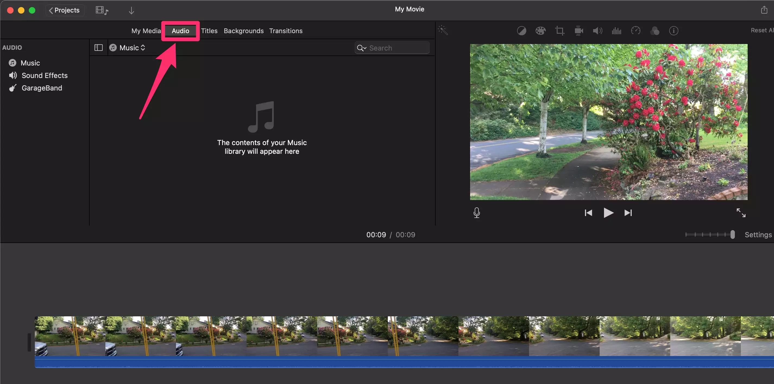Show clip information inspector
This screenshot has height=384, width=774.
pos(673,31)
